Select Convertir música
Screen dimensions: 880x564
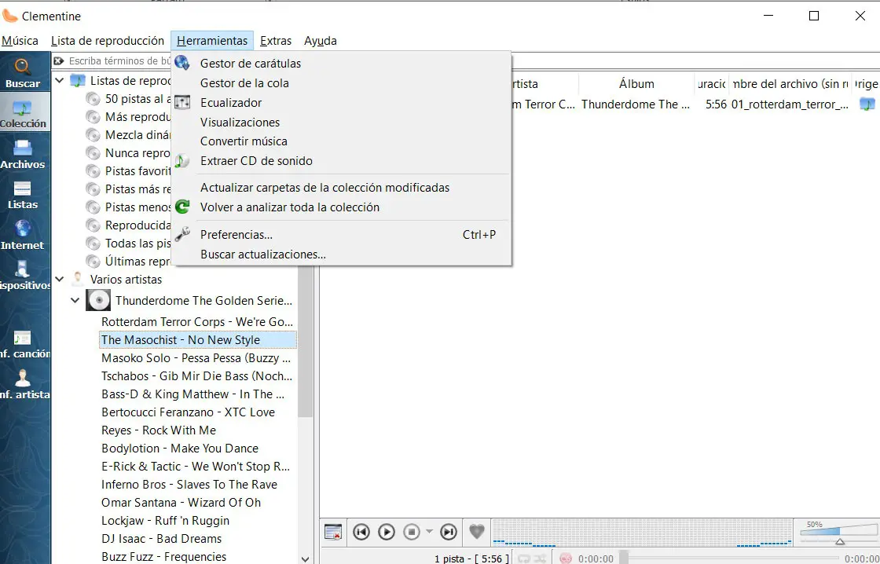[x=341, y=141]
